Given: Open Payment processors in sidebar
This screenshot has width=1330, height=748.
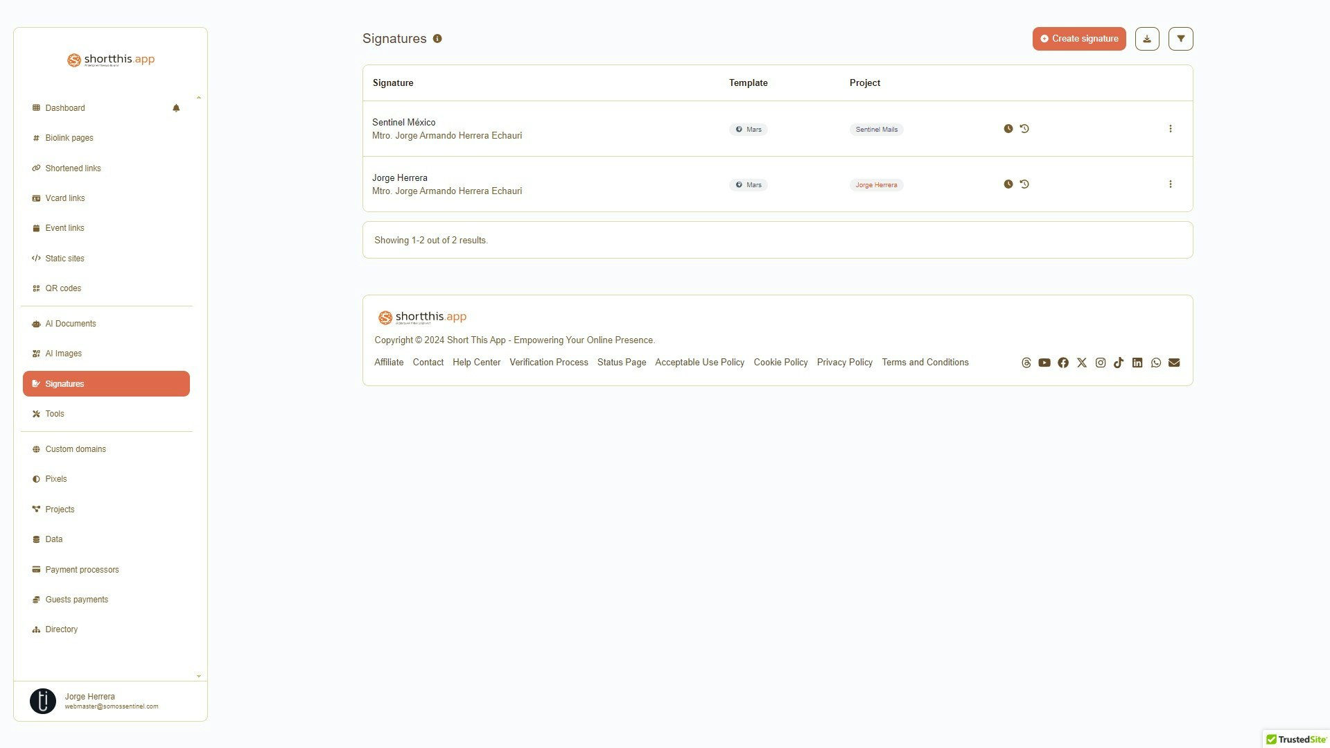Looking at the screenshot, I should (82, 570).
